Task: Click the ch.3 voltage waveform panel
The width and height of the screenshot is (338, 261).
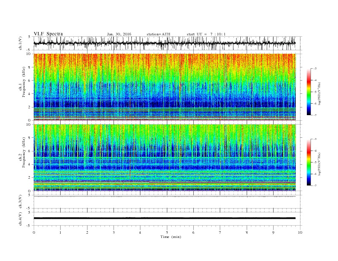Action: (x=168, y=202)
